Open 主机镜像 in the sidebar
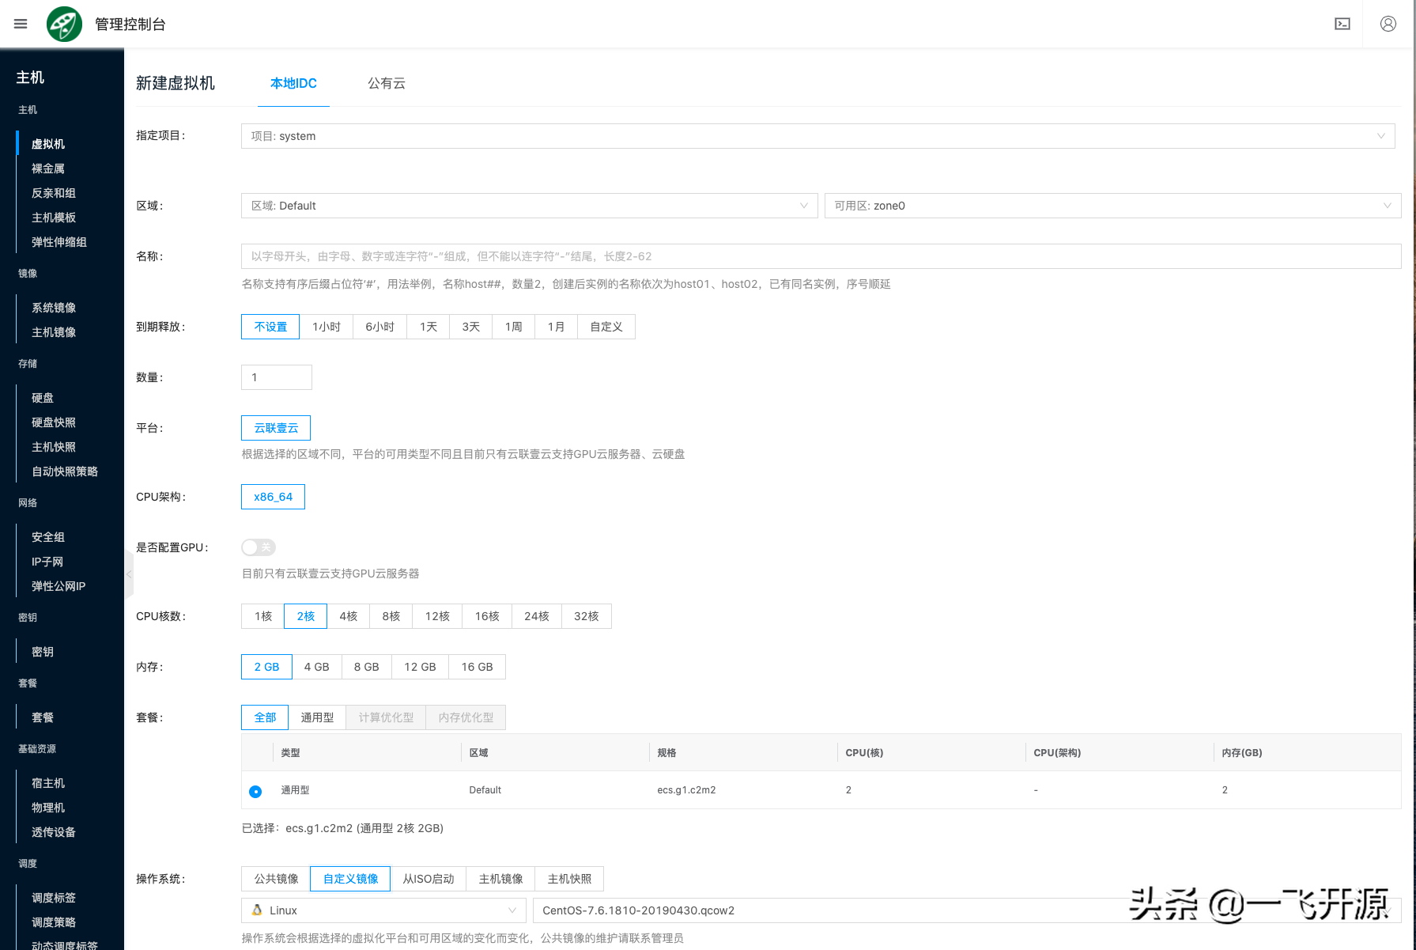 click(54, 332)
